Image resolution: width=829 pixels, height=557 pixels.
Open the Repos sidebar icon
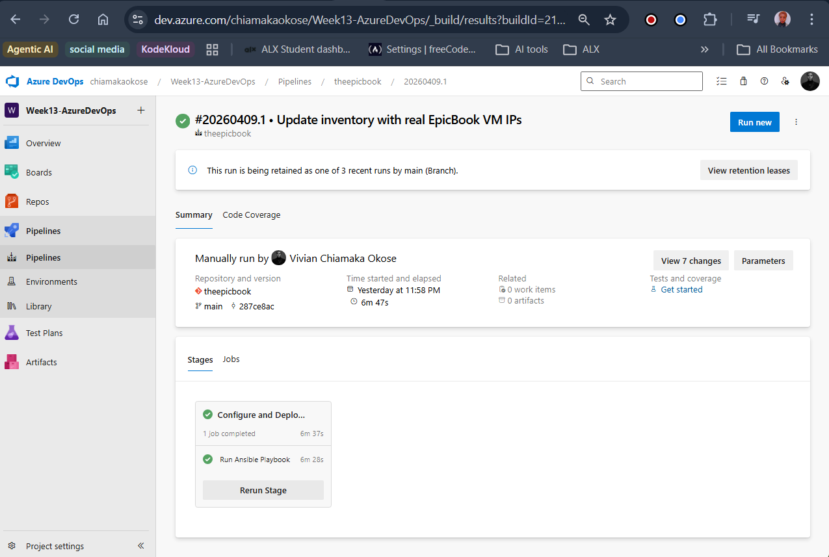12,201
